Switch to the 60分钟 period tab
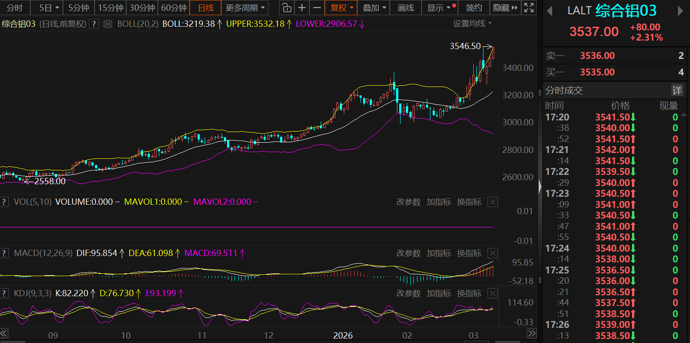Screen dimensions: 690x343 174,8
